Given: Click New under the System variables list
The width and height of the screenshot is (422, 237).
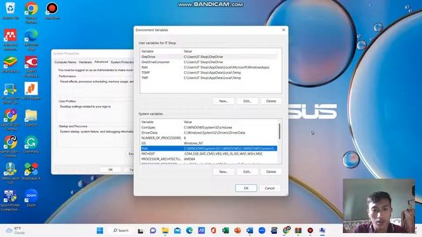Looking at the screenshot, I should [224, 172].
